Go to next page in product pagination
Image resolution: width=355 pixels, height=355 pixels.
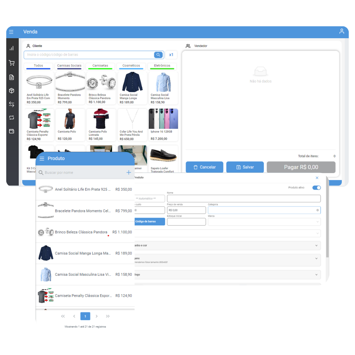click(97, 316)
